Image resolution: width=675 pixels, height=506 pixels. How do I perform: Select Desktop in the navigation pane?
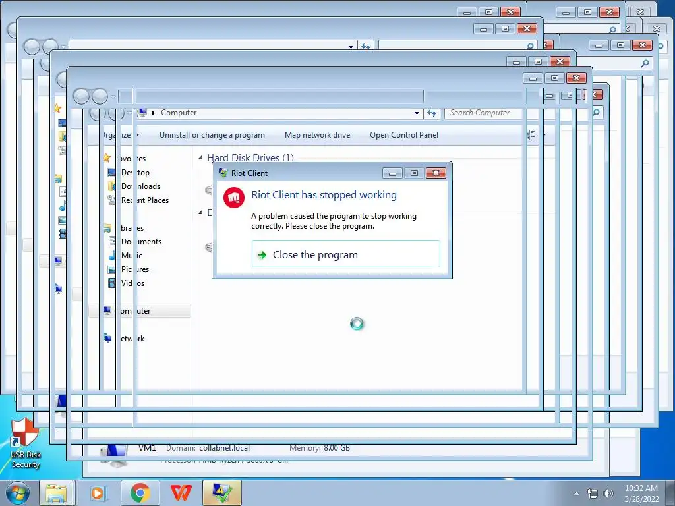pos(135,173)
